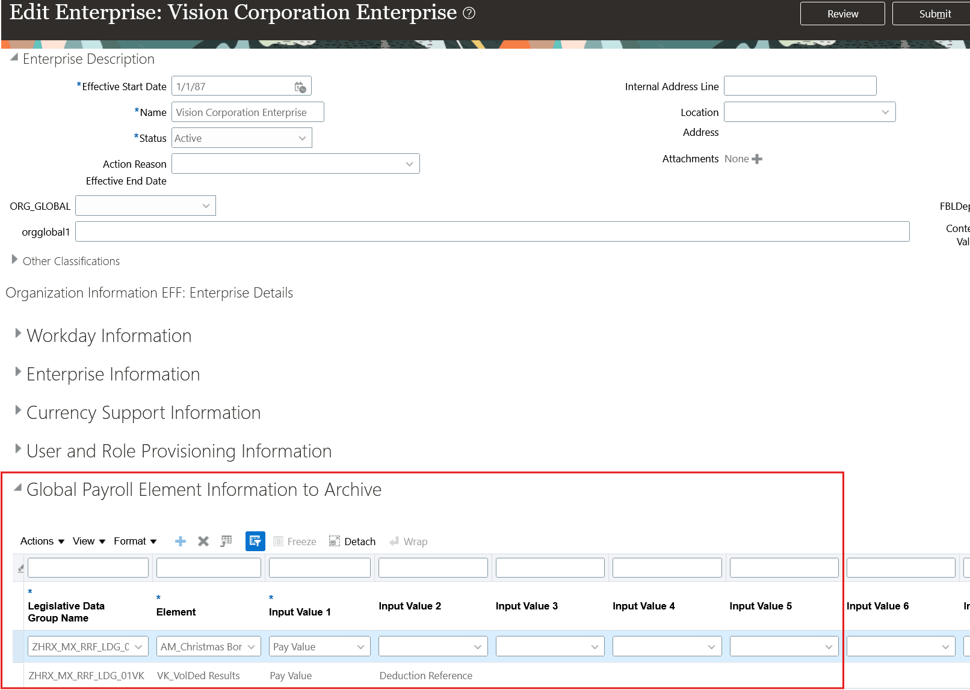
Task: Click Deduction Reference cell
Action: [425, 676]
